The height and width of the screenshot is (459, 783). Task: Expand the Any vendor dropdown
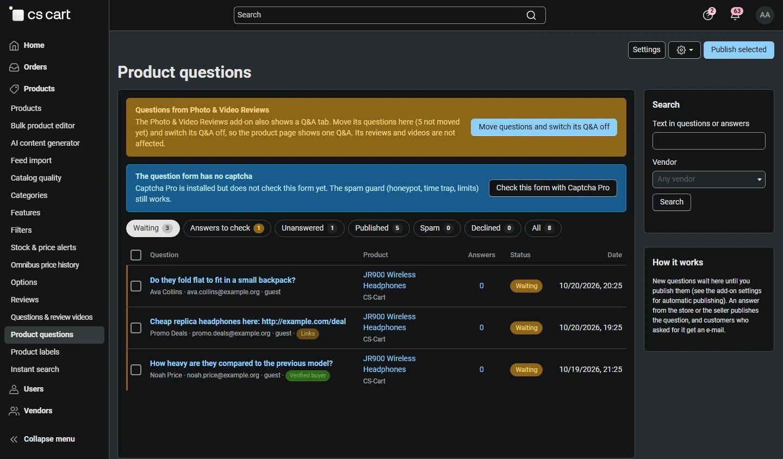click(709, 179)
